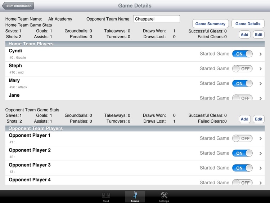Click the Home Team Players header

135,44
